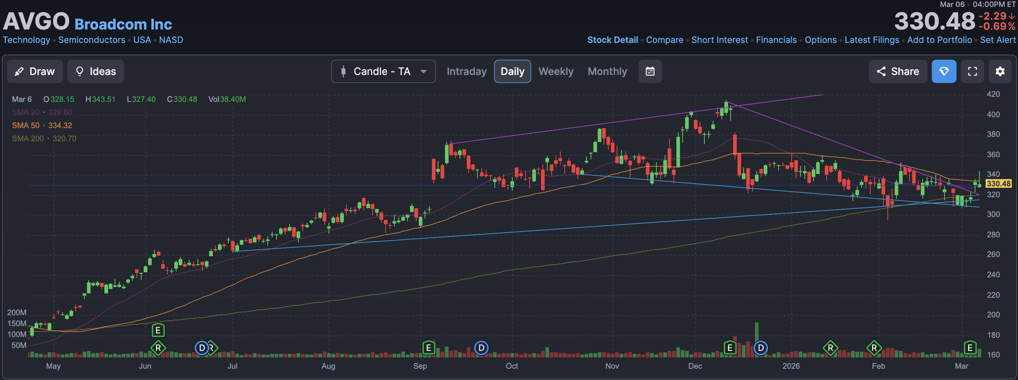Click the -0.69% change value
Image resolution: width=1018 pixels, height=380 pixels.
pos(997,27)
